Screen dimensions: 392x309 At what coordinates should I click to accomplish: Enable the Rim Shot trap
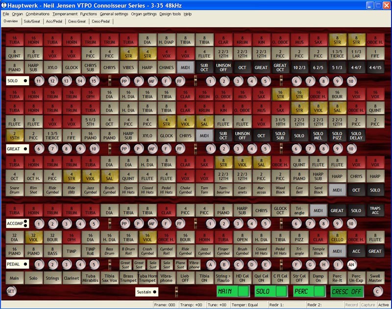[x=33, y=190]
